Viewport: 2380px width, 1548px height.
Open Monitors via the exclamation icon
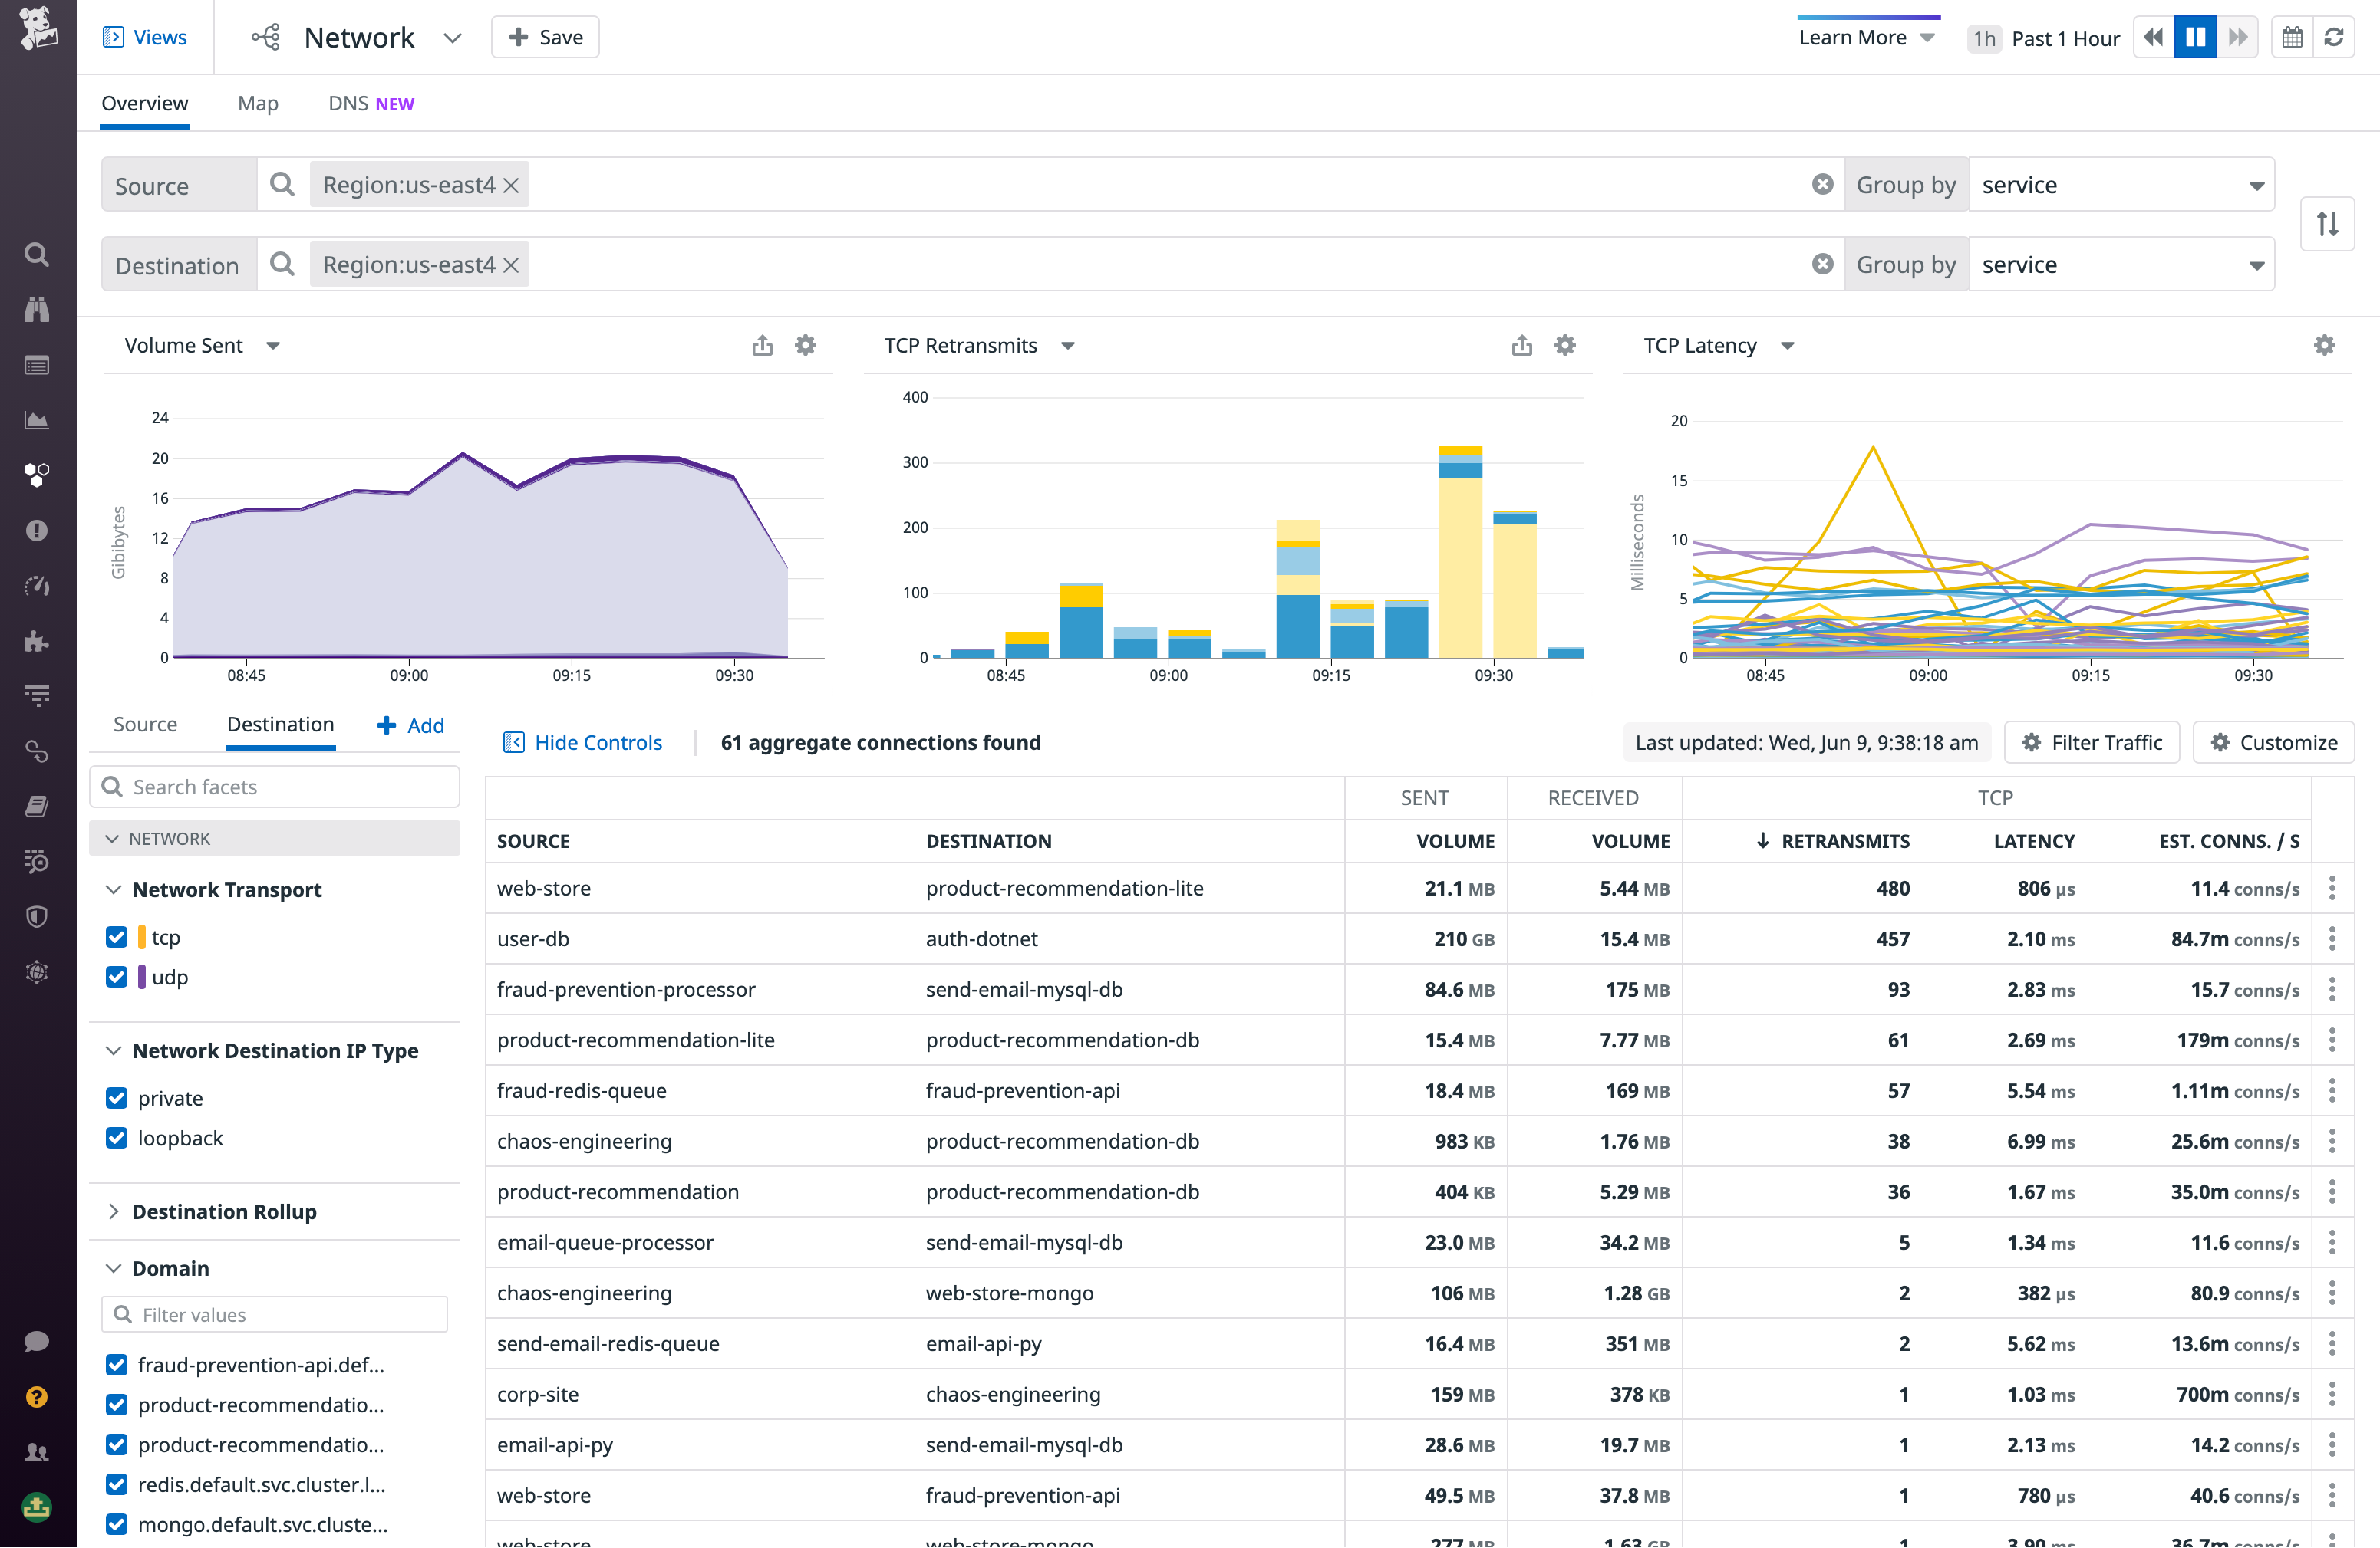point(37,530)
